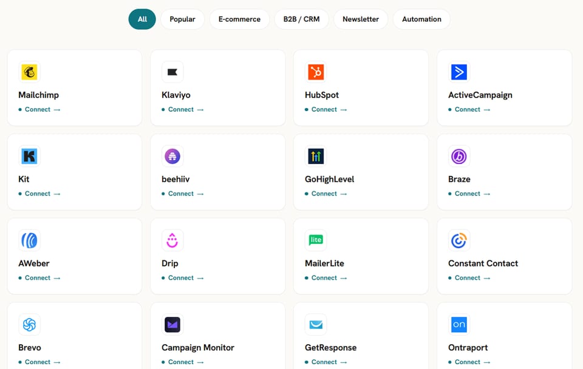The image size is (583, 369).
Task: Click the Klaviyo card title
Action: 176,95
